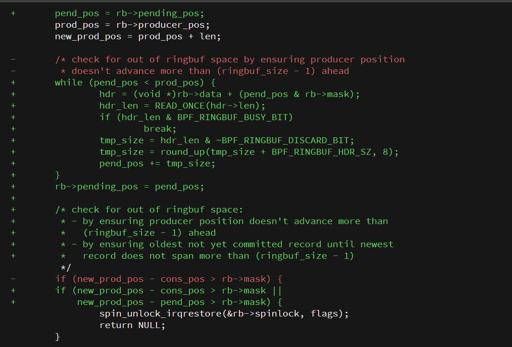Image resolution: width=512 pixels, height=347 pixels.
Task: Click the added 'new_prod_pos - pend_pos > rb->mask) {' line
Action: point(180,302)
